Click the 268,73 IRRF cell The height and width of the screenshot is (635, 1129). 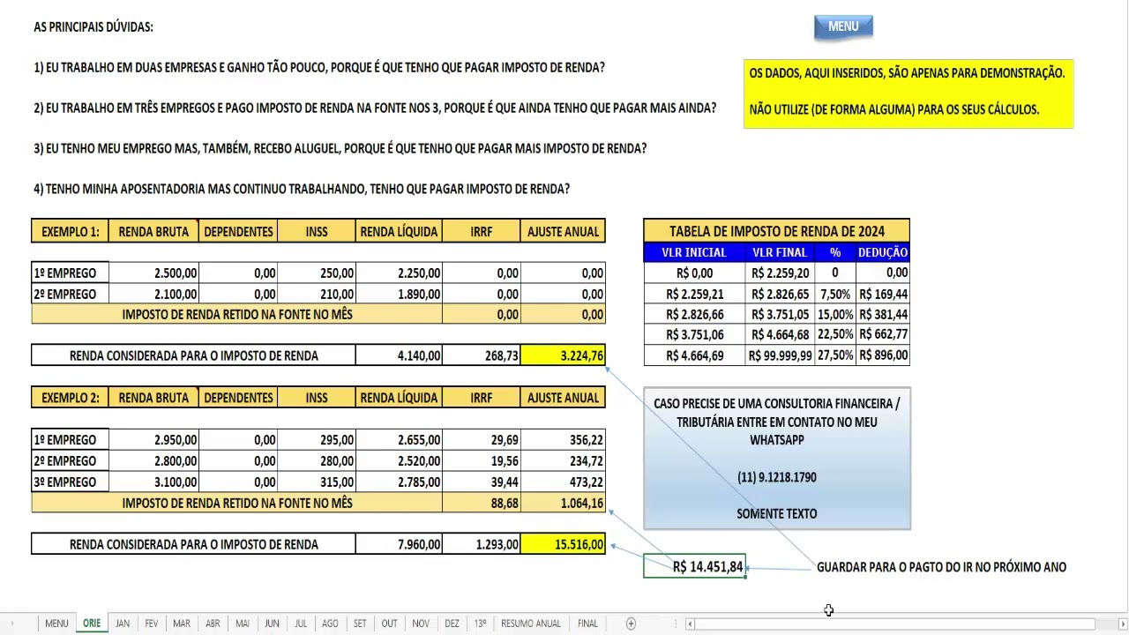coord(482,355)
